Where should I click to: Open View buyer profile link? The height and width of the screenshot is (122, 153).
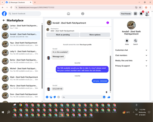click(85, 45)
